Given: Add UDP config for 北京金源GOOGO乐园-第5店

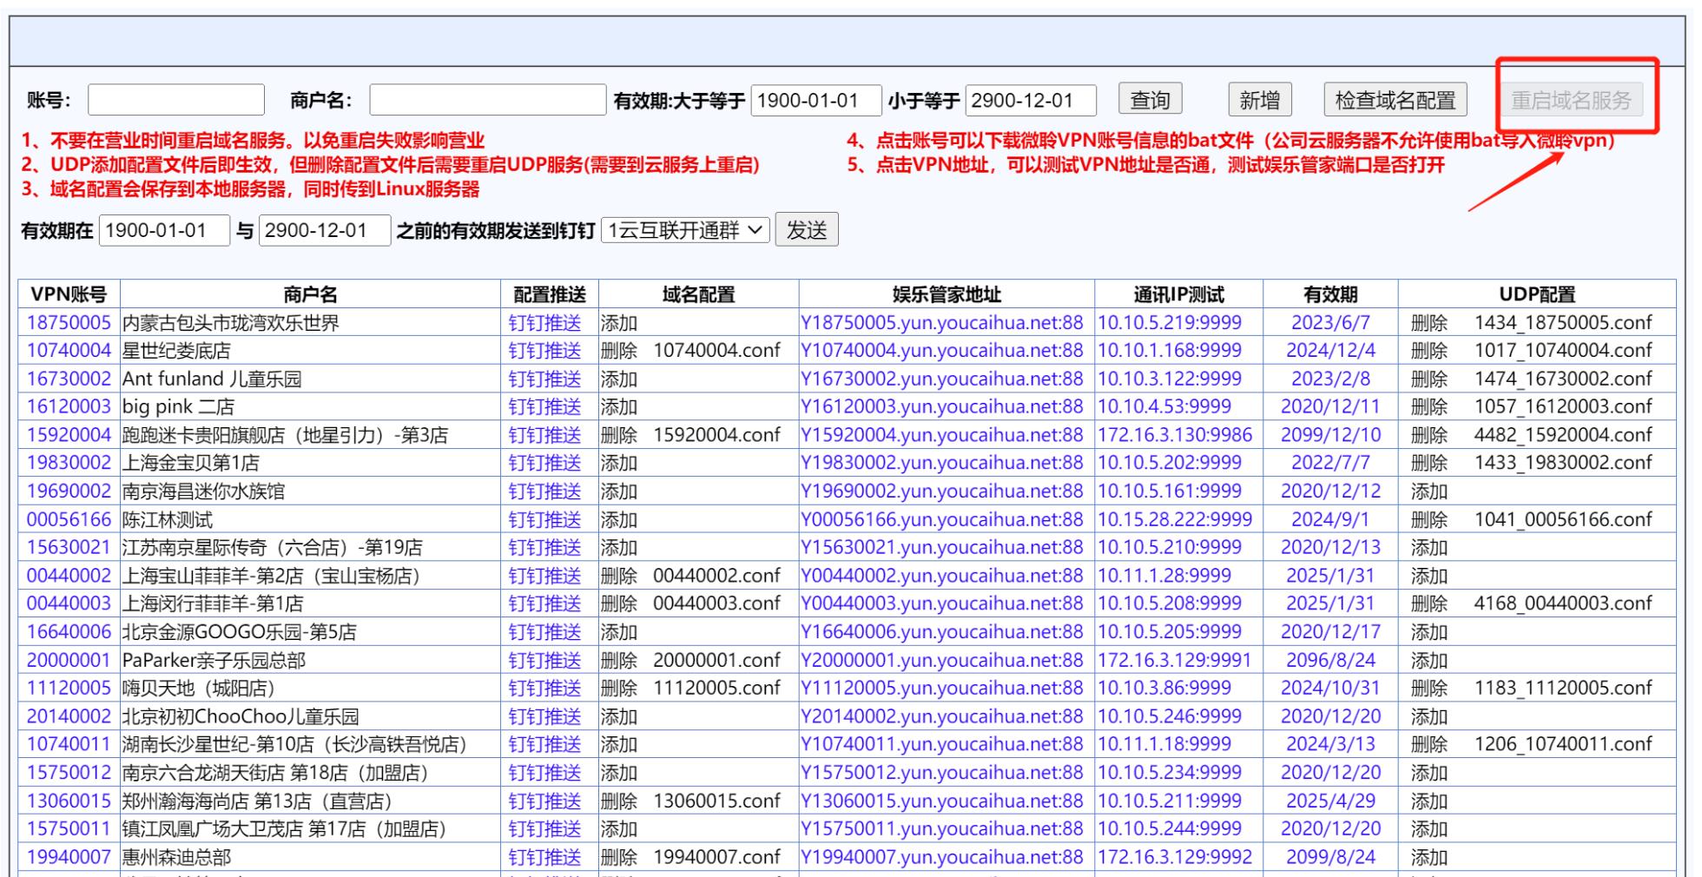Looking at the screenshot, I should [1429, 632].
